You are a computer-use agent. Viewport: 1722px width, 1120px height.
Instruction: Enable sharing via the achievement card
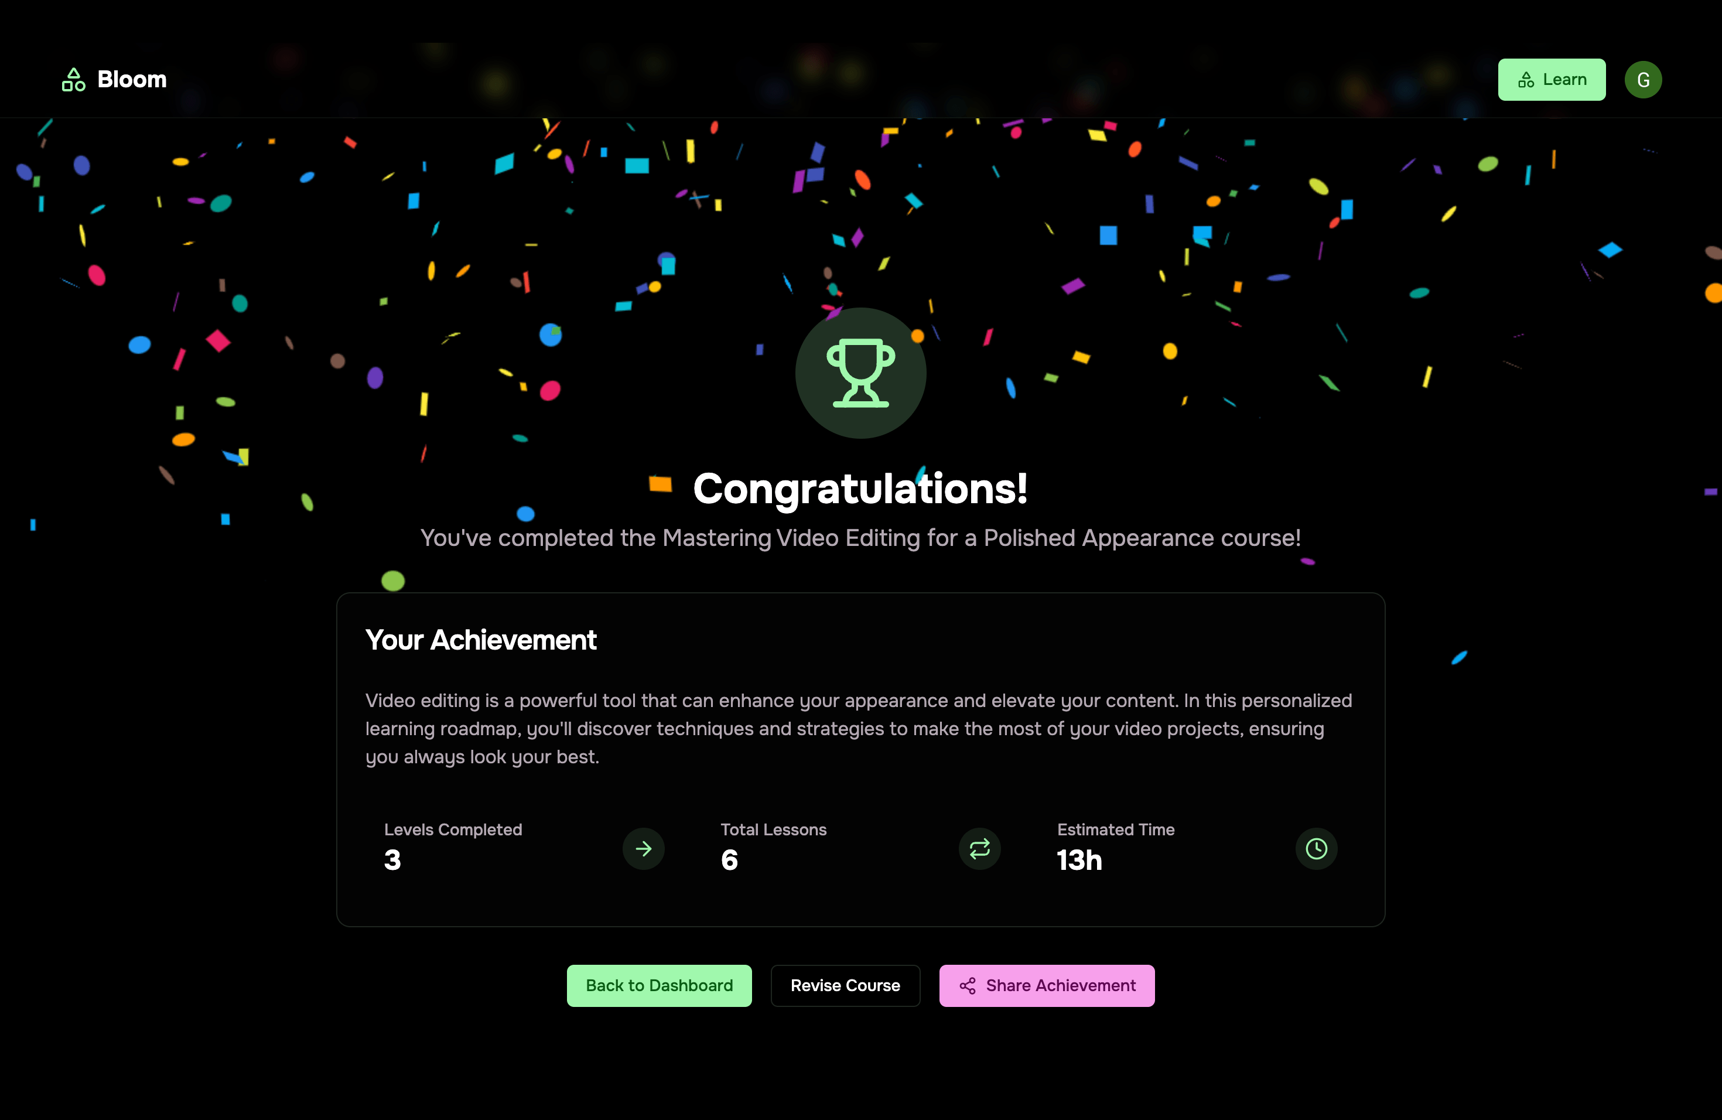click(x=1047, y=986)
